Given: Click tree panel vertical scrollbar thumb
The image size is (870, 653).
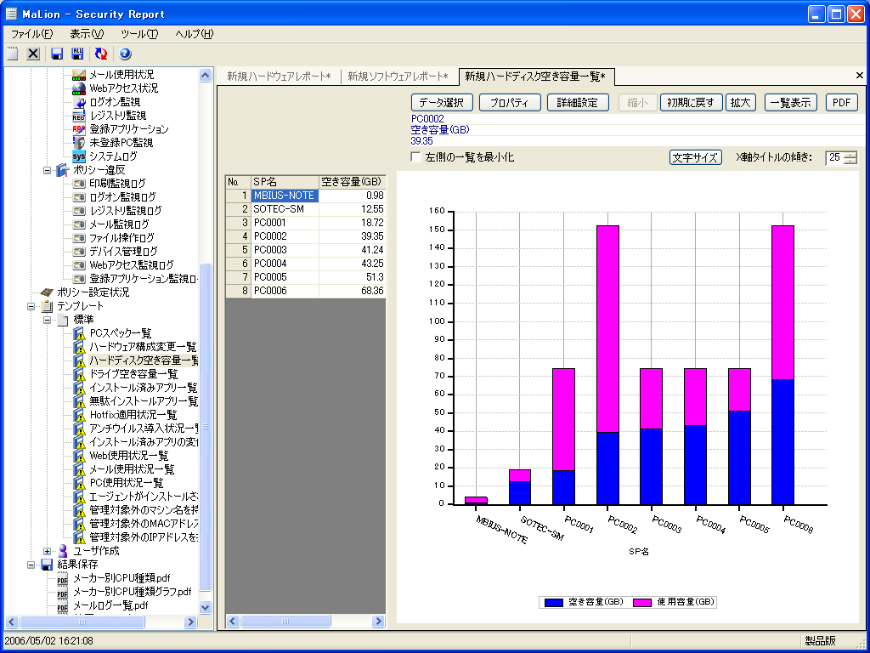Looking at the screenshot, I should pyautogui.click(x=205, y=428).
